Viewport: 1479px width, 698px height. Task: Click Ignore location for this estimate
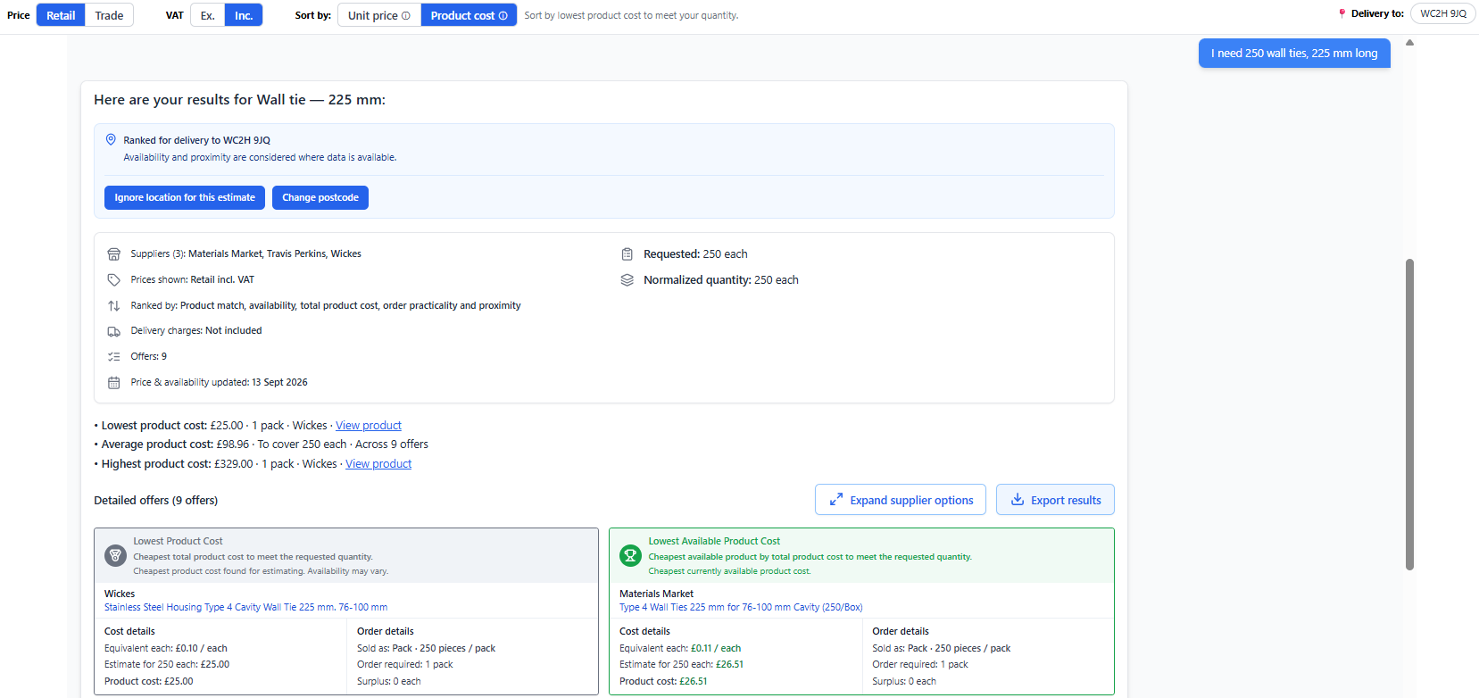pyautogui.click(x=185, y=197)
